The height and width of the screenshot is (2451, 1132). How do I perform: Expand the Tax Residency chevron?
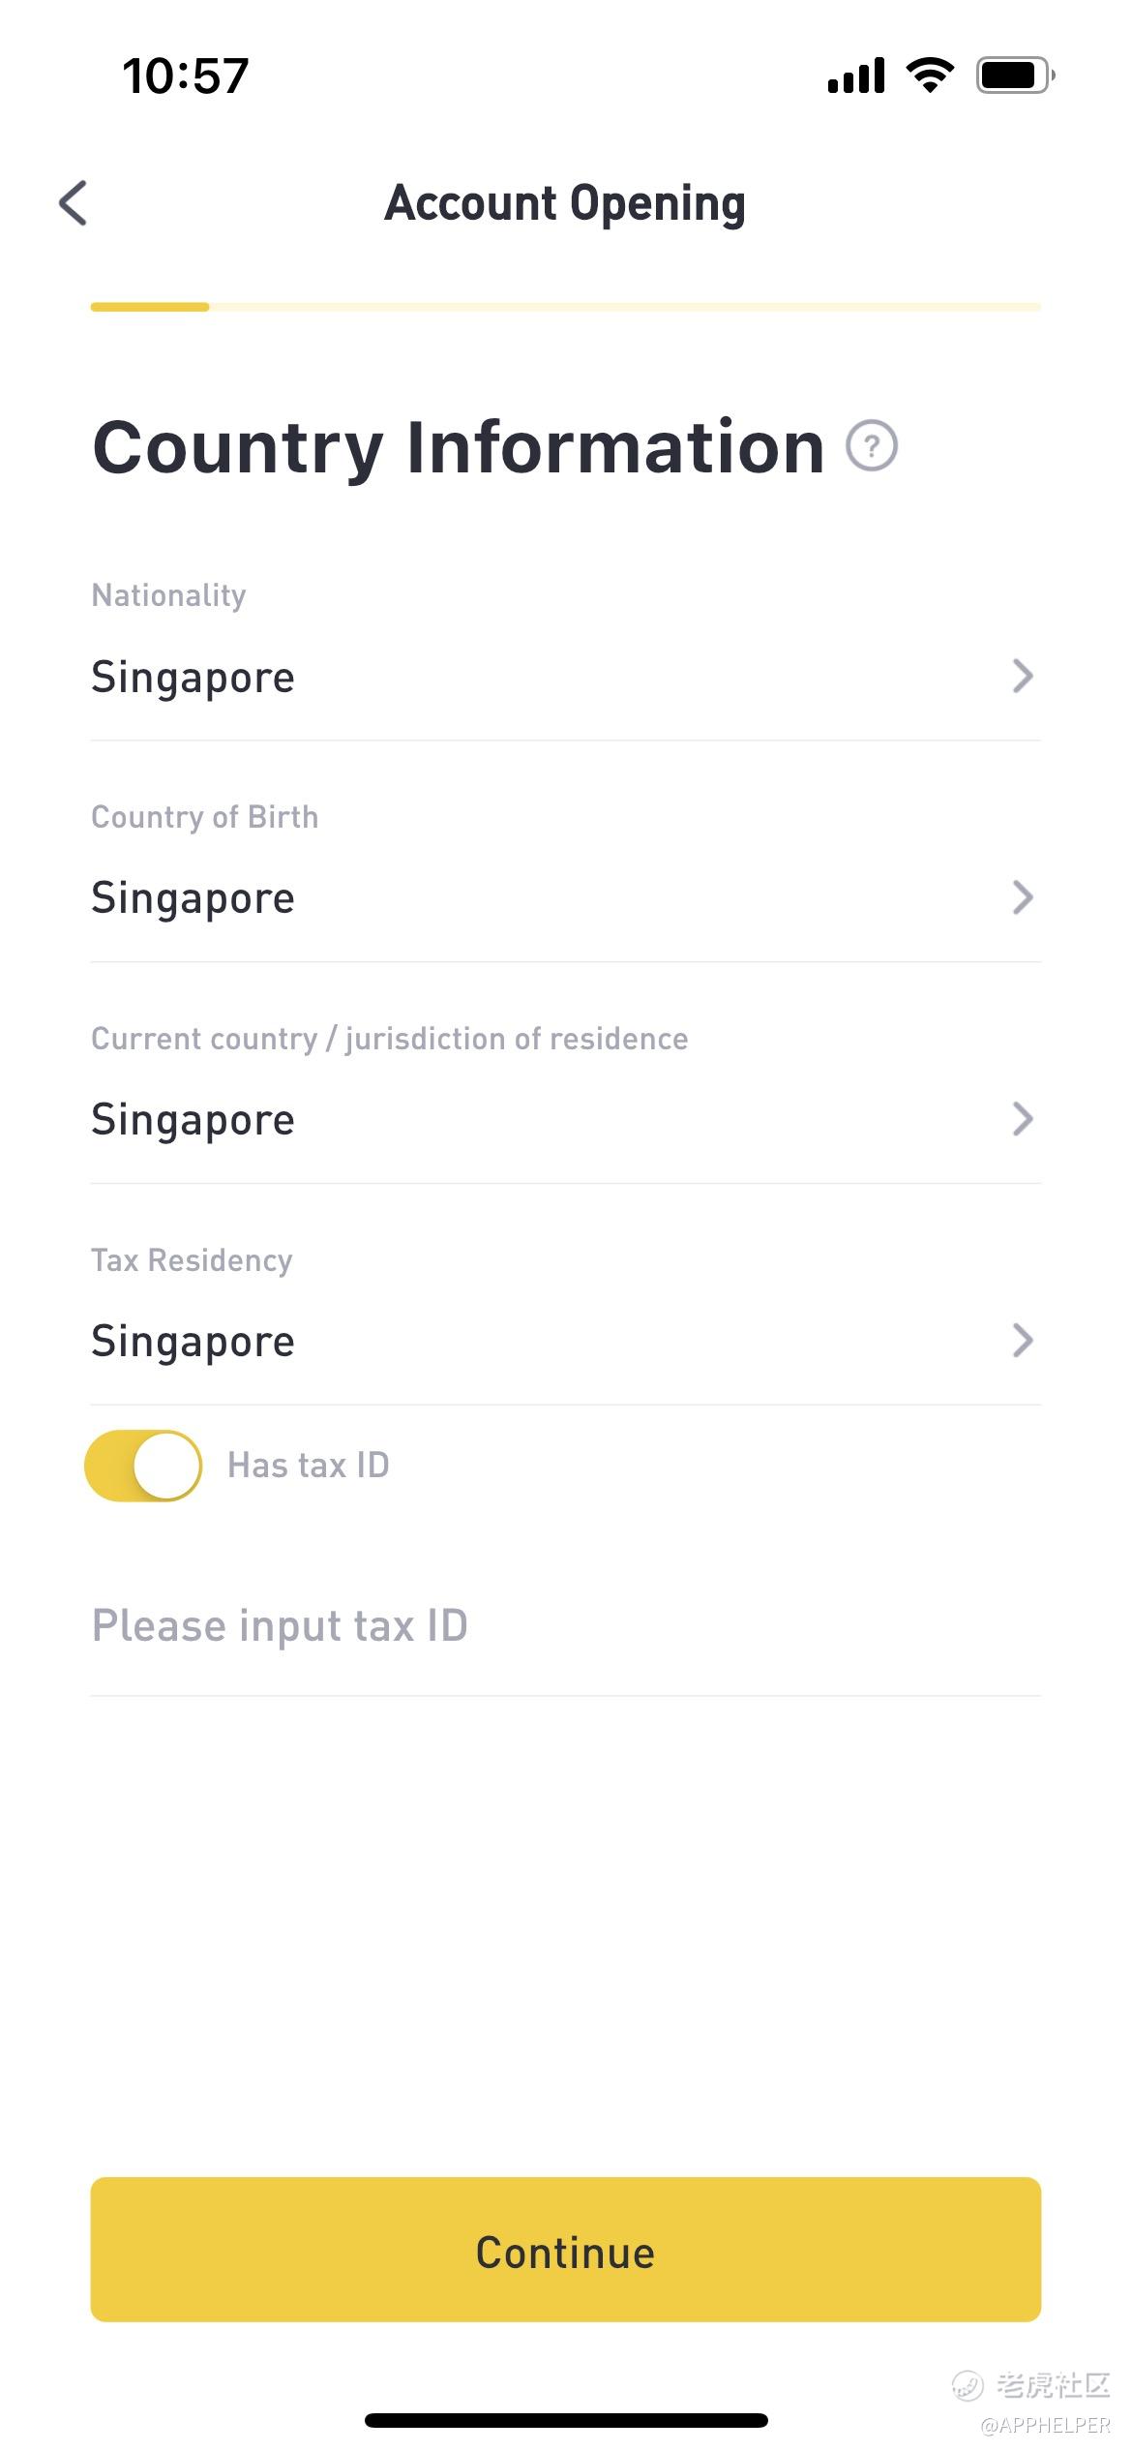click(x=1022, y=1341)
